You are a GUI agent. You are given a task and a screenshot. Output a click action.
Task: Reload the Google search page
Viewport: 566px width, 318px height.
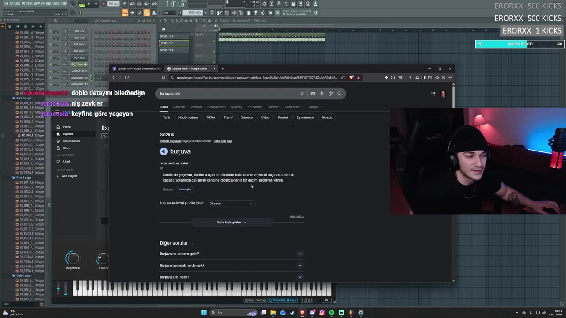[126, 77]
